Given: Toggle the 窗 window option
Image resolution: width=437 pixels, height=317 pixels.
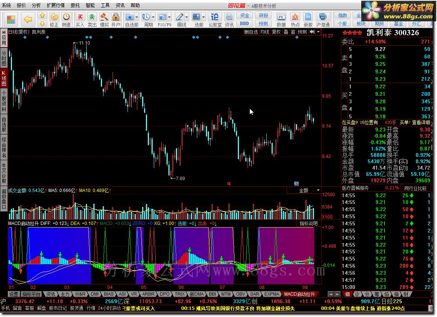Looking at the screenshot, I should tap(293, 32).
